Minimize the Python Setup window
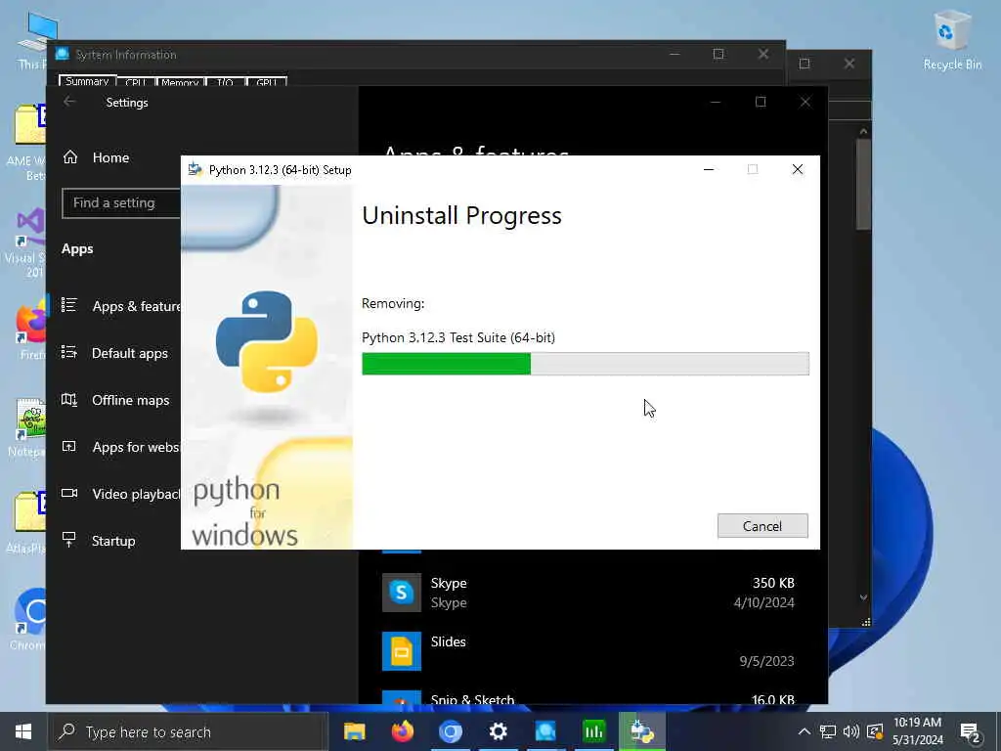 pos(709,170)
